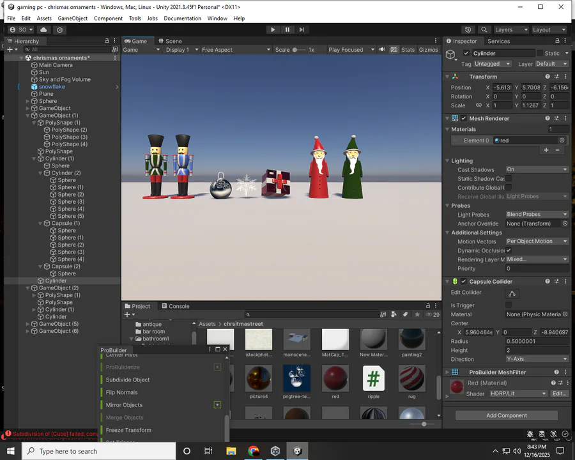Image resolution: width=575 pixels, height=460 pixels.
Task: Click the Pause button in toolbar
Action: 287,30
